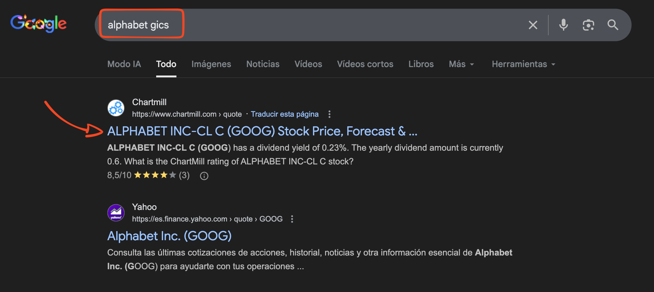The width and height of the screenshot is (654, 292).
Task: Click the magnifying glass search button
Action: point(613,25)
